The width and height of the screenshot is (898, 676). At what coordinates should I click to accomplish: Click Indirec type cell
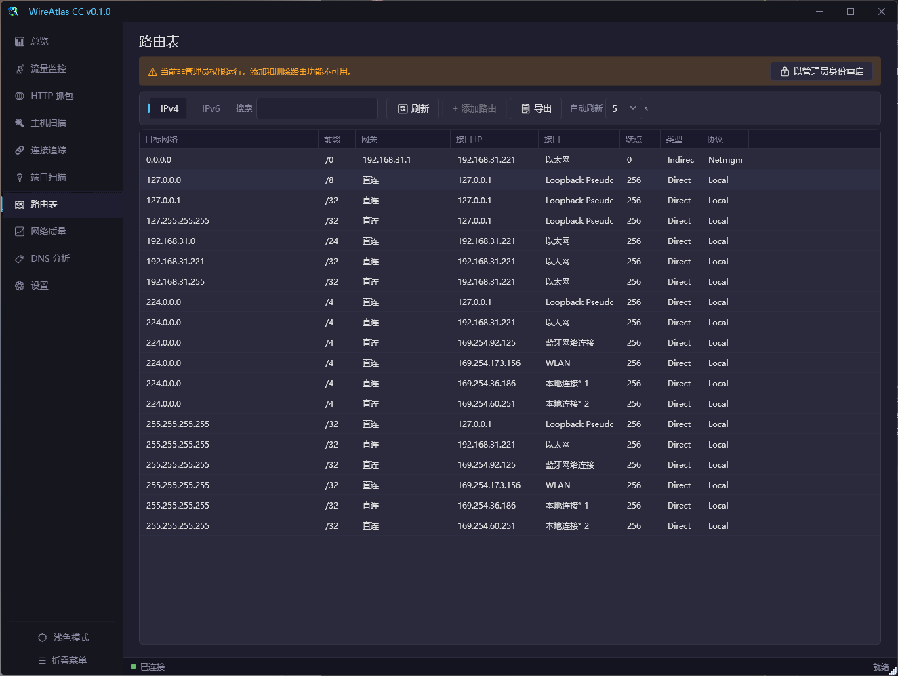681,160
